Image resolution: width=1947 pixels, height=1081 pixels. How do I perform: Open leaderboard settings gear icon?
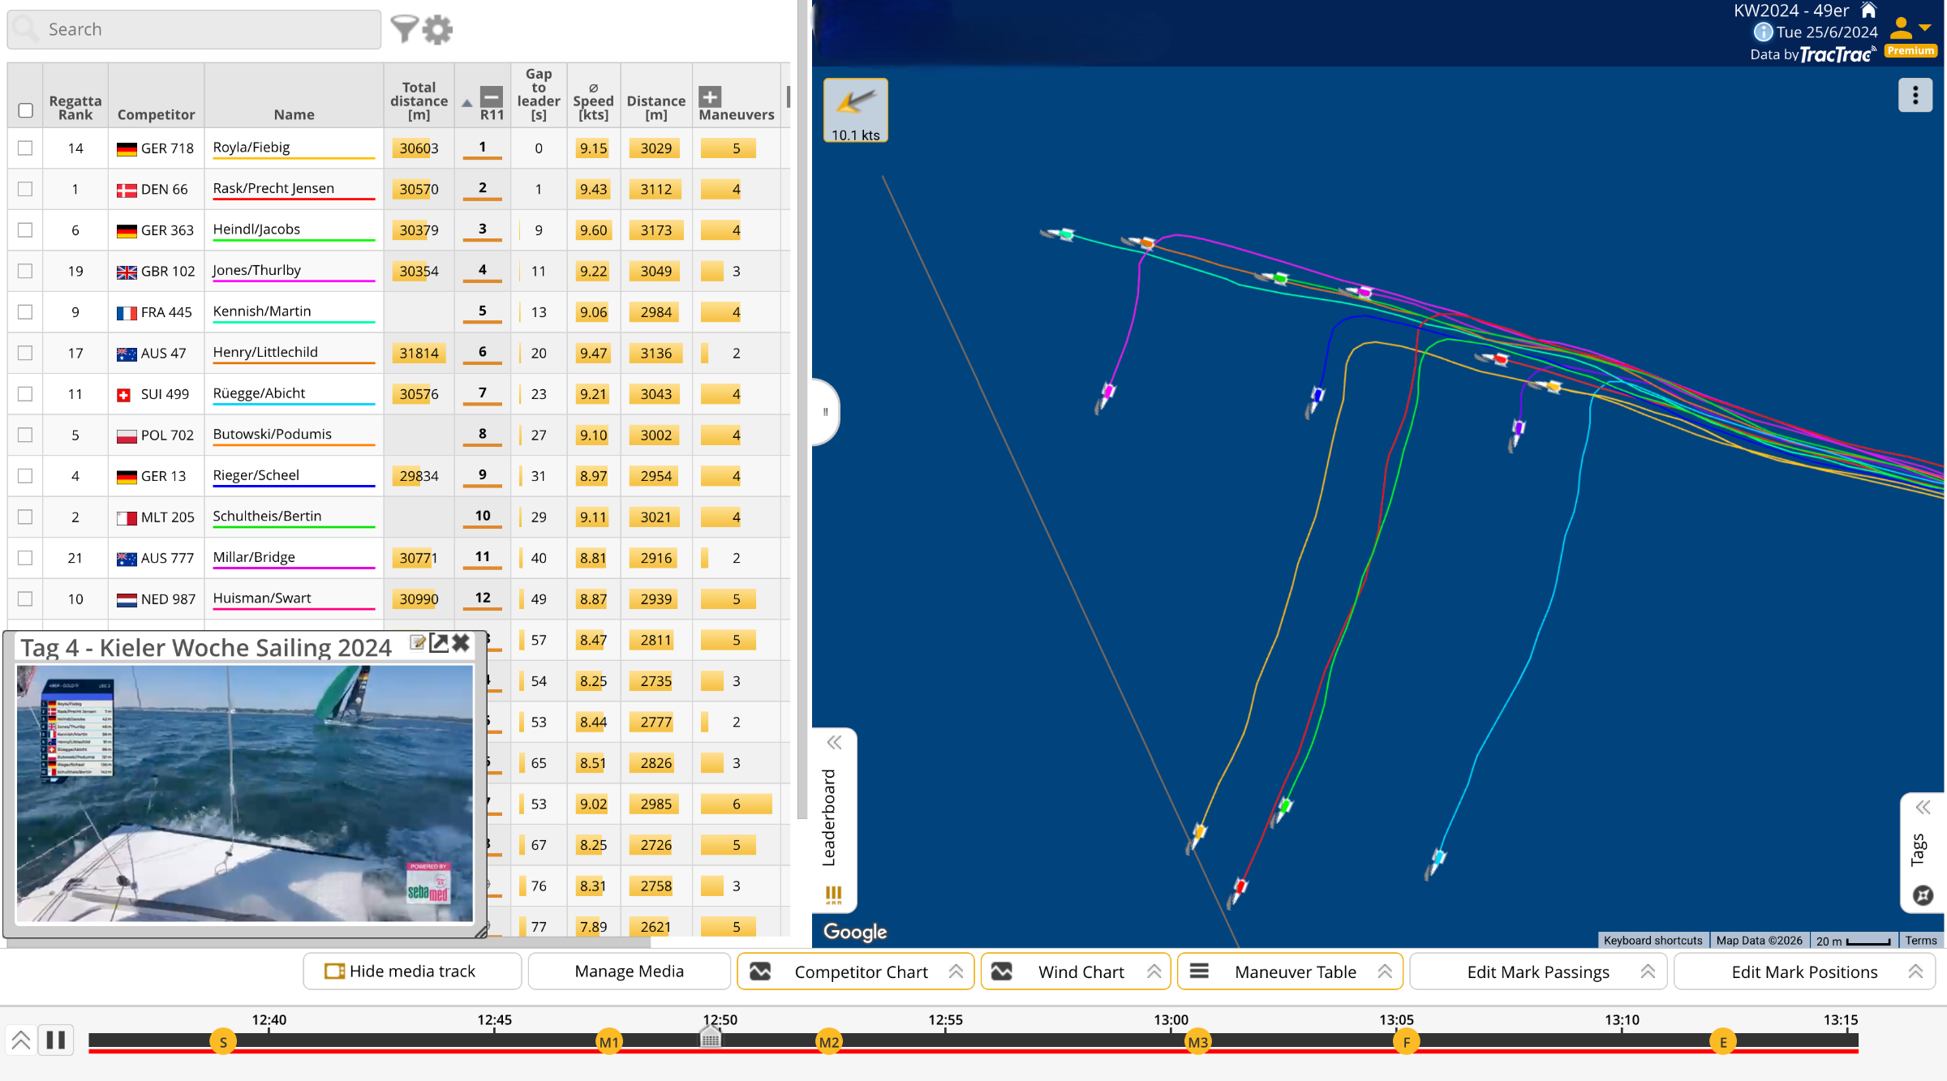438,29
